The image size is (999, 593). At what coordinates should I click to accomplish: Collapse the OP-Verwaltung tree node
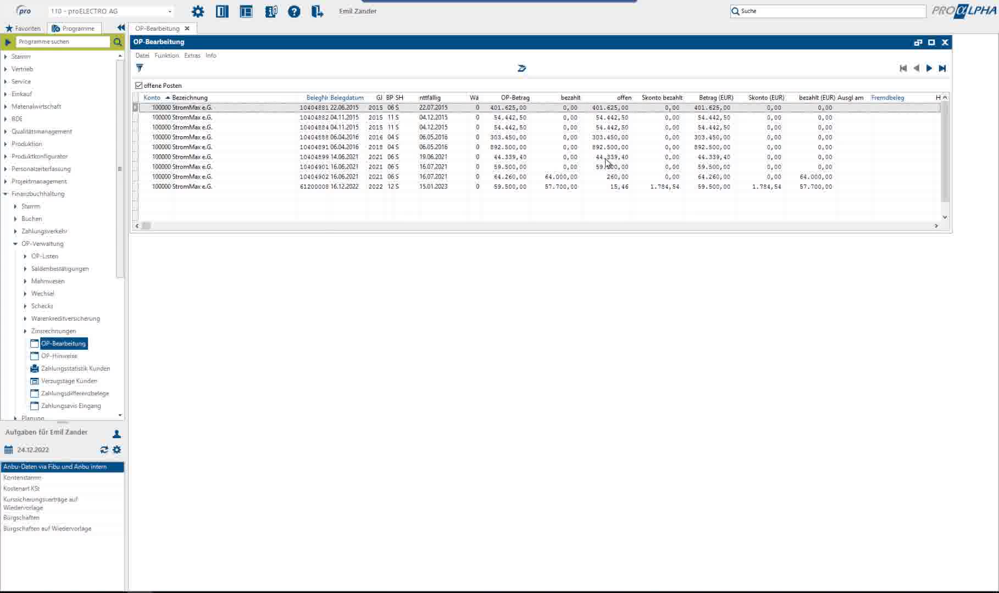pos(15,244)
